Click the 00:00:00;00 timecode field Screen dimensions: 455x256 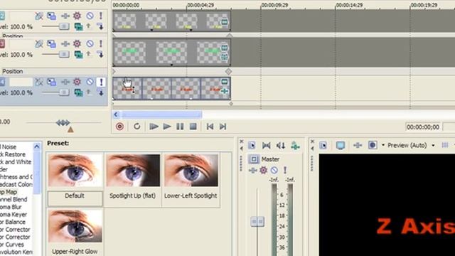click(x=423, y=127)
